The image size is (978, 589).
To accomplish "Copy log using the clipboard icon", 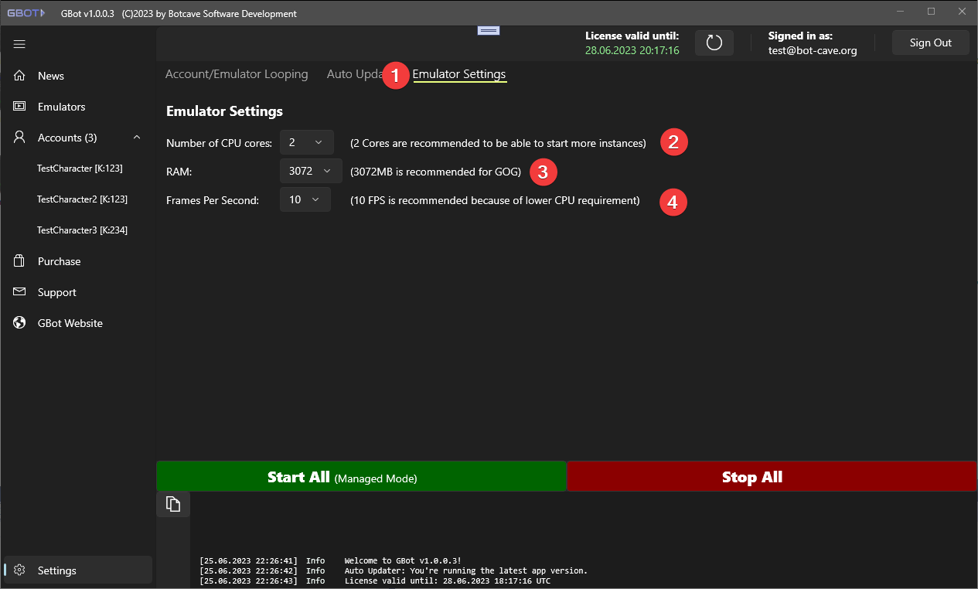I will [173, 504].
